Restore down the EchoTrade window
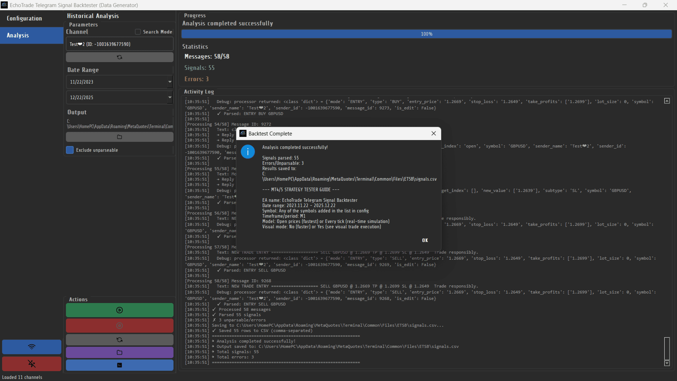This screenshot has width=677, height=381. 645,5
